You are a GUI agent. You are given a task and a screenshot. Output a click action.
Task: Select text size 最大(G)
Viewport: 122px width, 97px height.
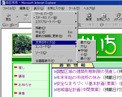86,42
